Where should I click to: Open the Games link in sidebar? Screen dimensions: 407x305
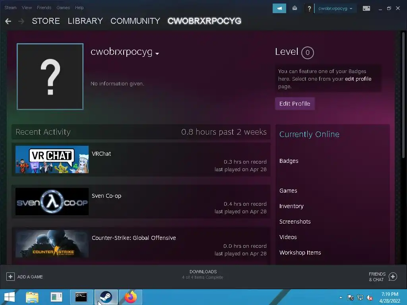288,191
